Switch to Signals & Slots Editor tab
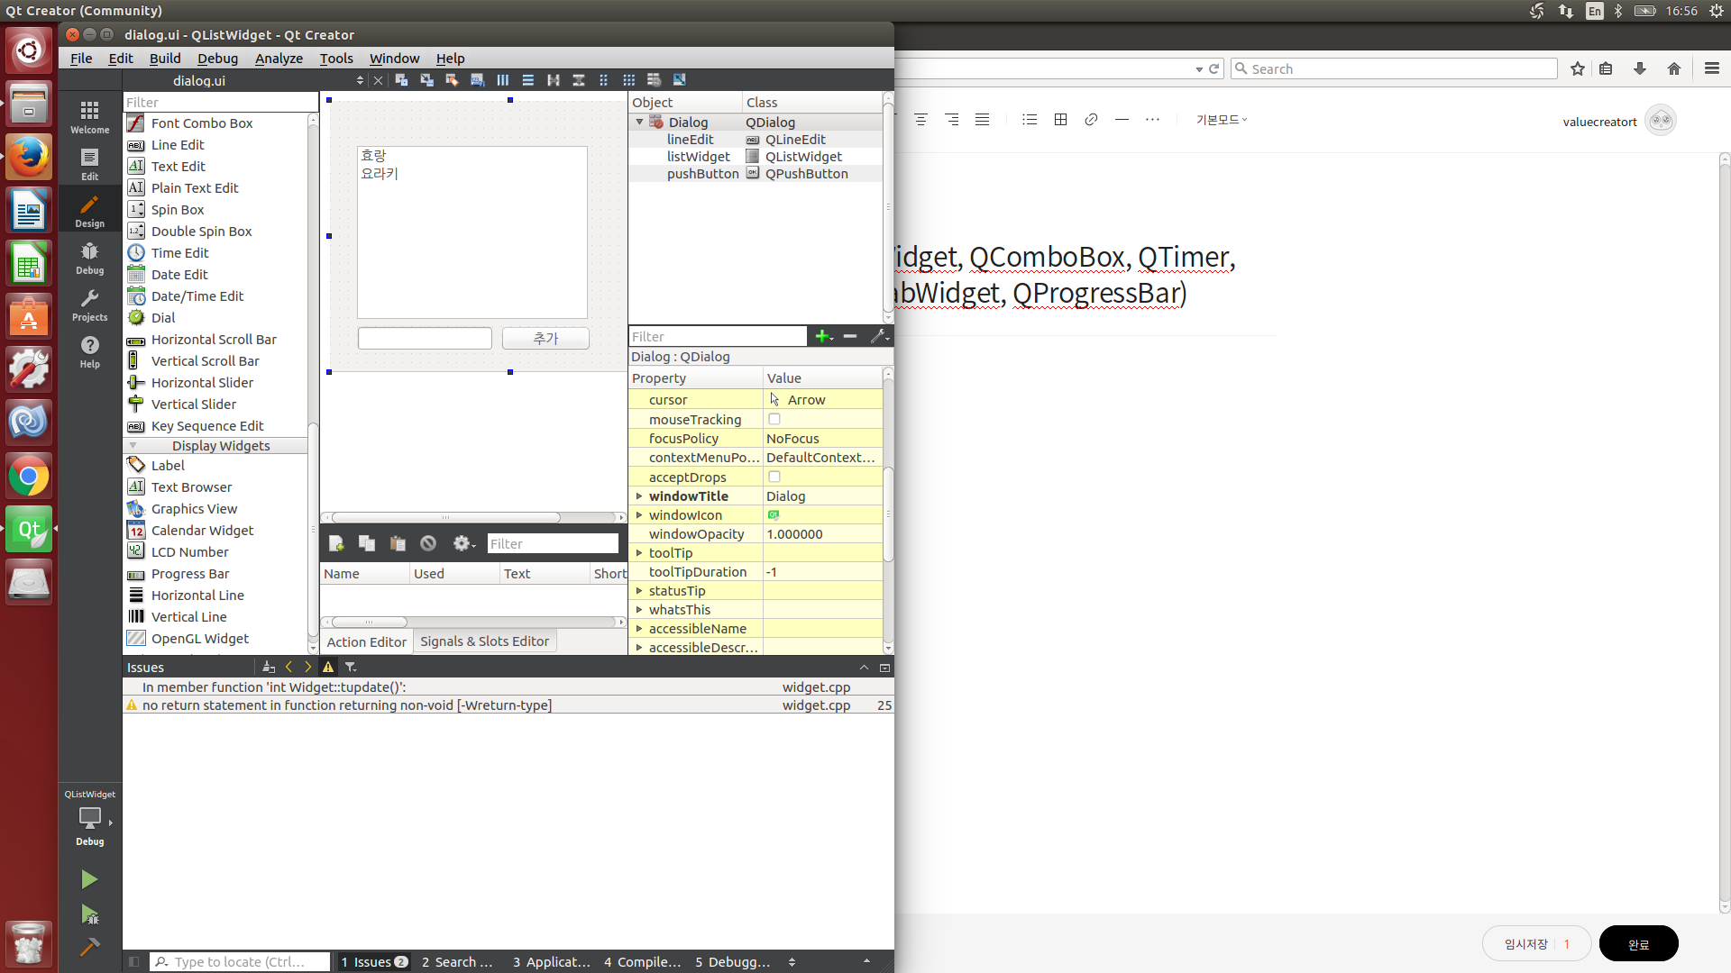 [x=484, y=641]
